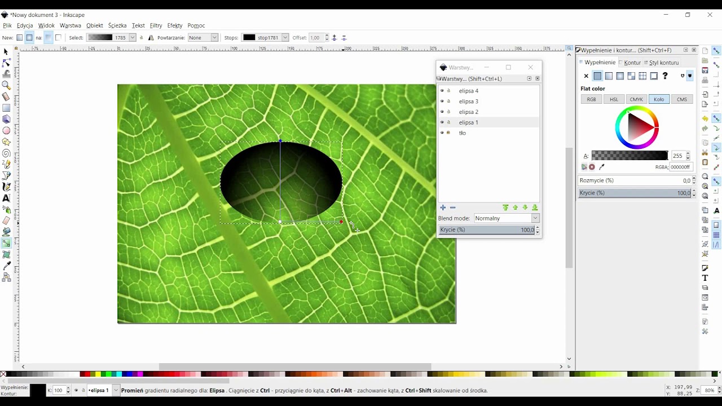The height and width of the screenshot is (406, 722).
Task: Select the Eraser tool
Action: (x=6, y=220)
